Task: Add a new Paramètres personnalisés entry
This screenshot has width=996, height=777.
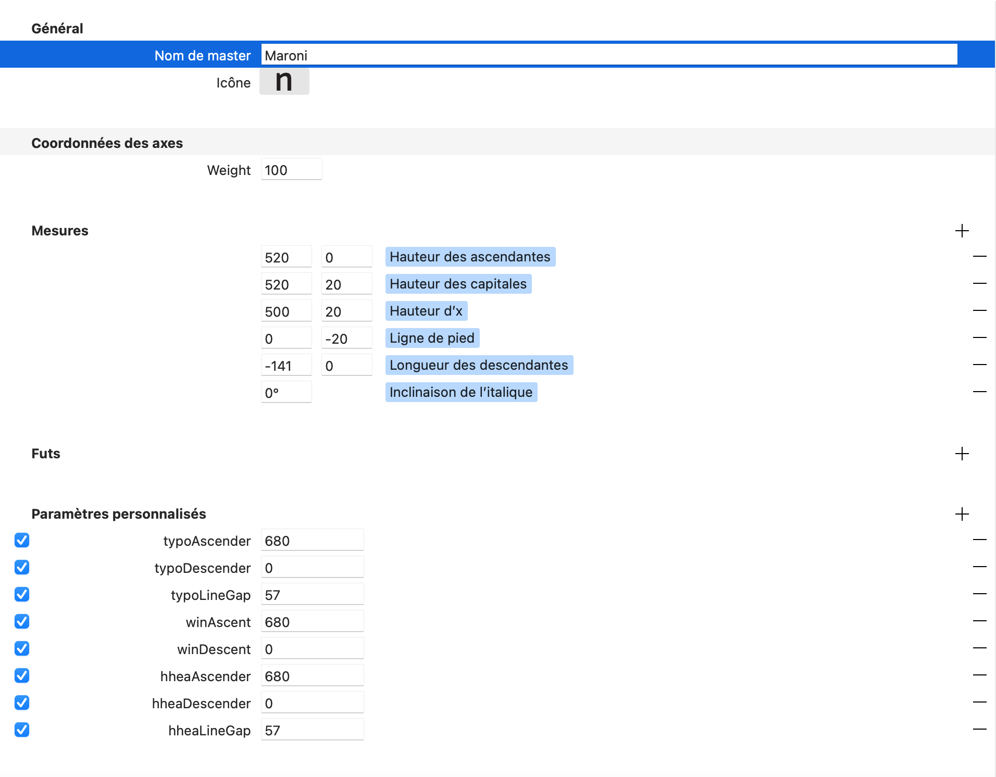Action: point(962,514)
